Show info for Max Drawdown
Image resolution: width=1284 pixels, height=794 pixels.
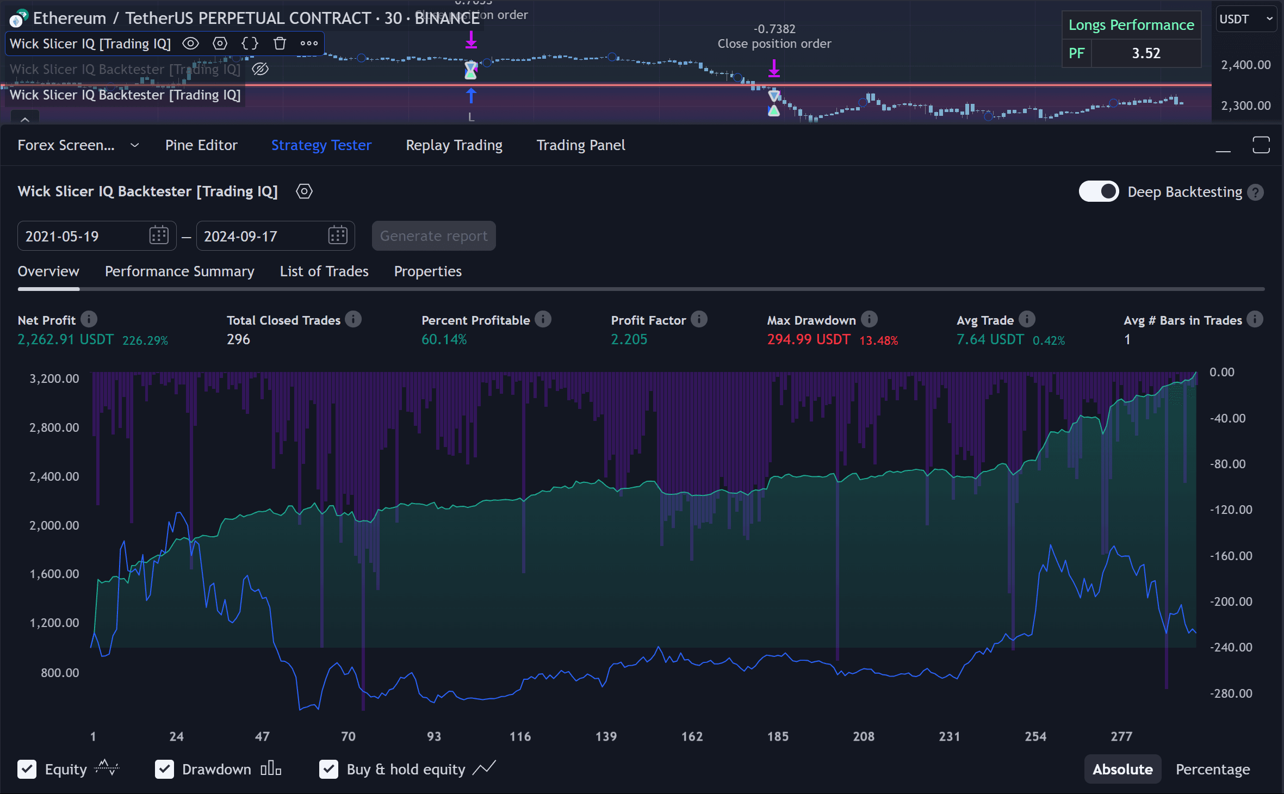point(869,319)
